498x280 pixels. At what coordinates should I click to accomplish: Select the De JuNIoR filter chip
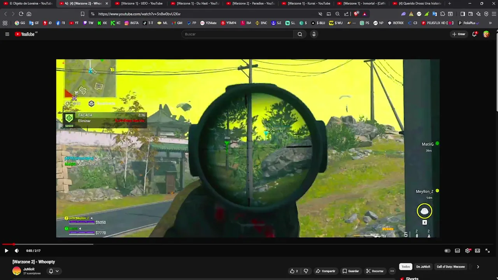tap(423, 267)
